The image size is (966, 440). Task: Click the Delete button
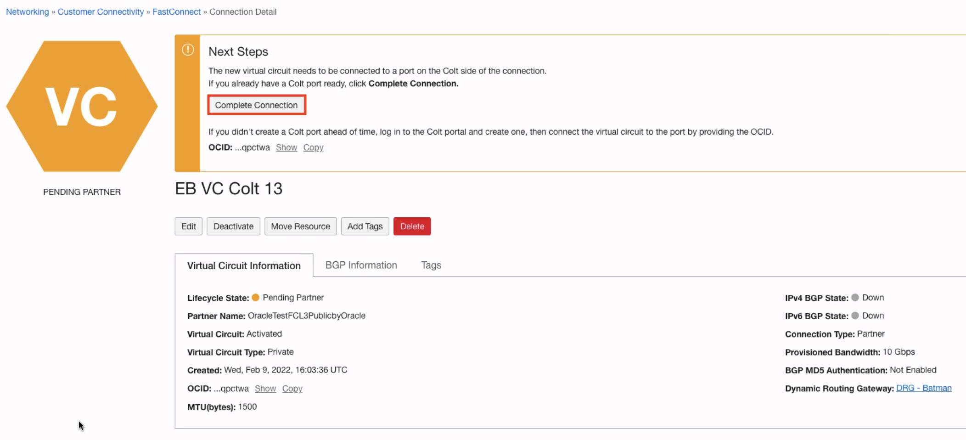coord(412,226)
